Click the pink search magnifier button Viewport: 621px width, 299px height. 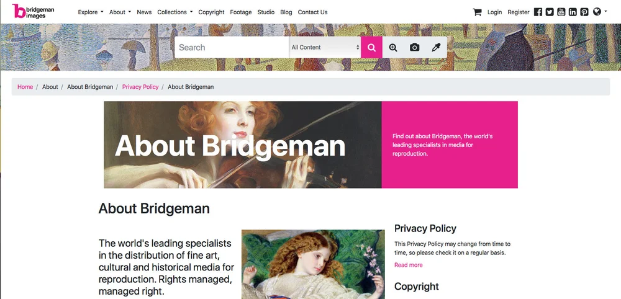(371, 48)
